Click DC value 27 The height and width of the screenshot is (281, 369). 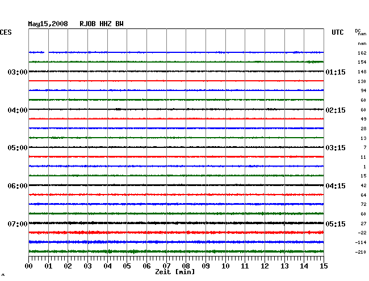[x=363, y=224]
